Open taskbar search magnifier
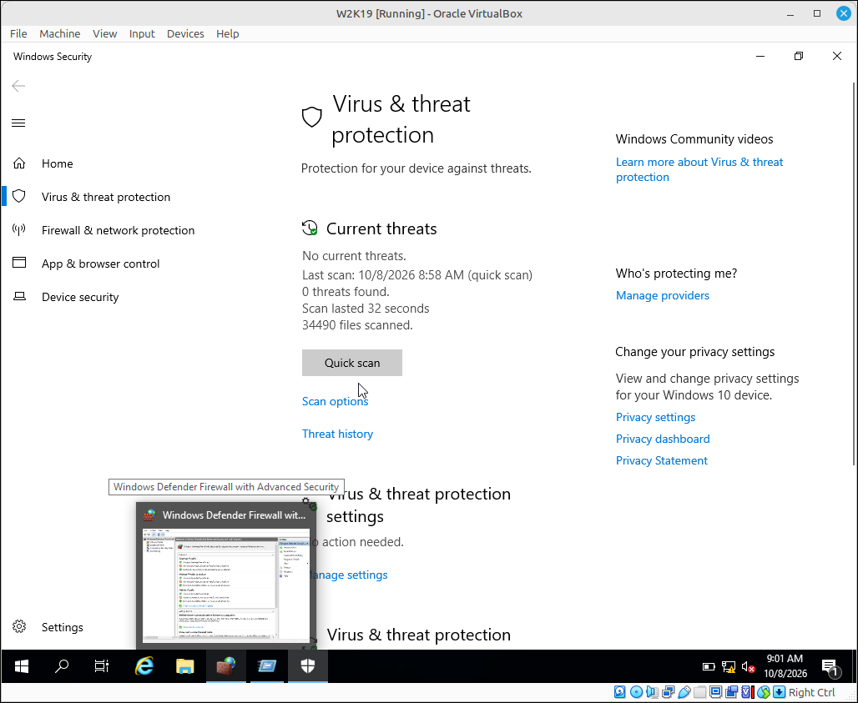This screenshot has height=703, width=858. coord(62,666)
